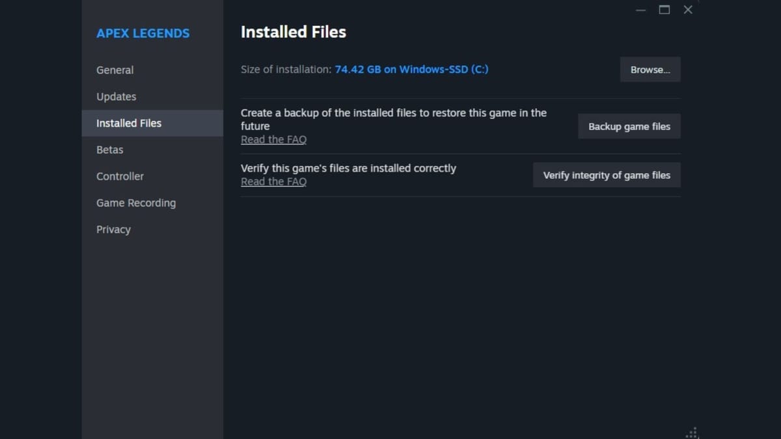
Task: Click the Browse button for installation folder
Action: [650, 70]
